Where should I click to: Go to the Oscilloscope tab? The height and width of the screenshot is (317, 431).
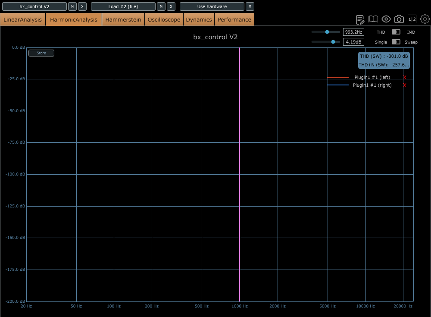[164, 19]
